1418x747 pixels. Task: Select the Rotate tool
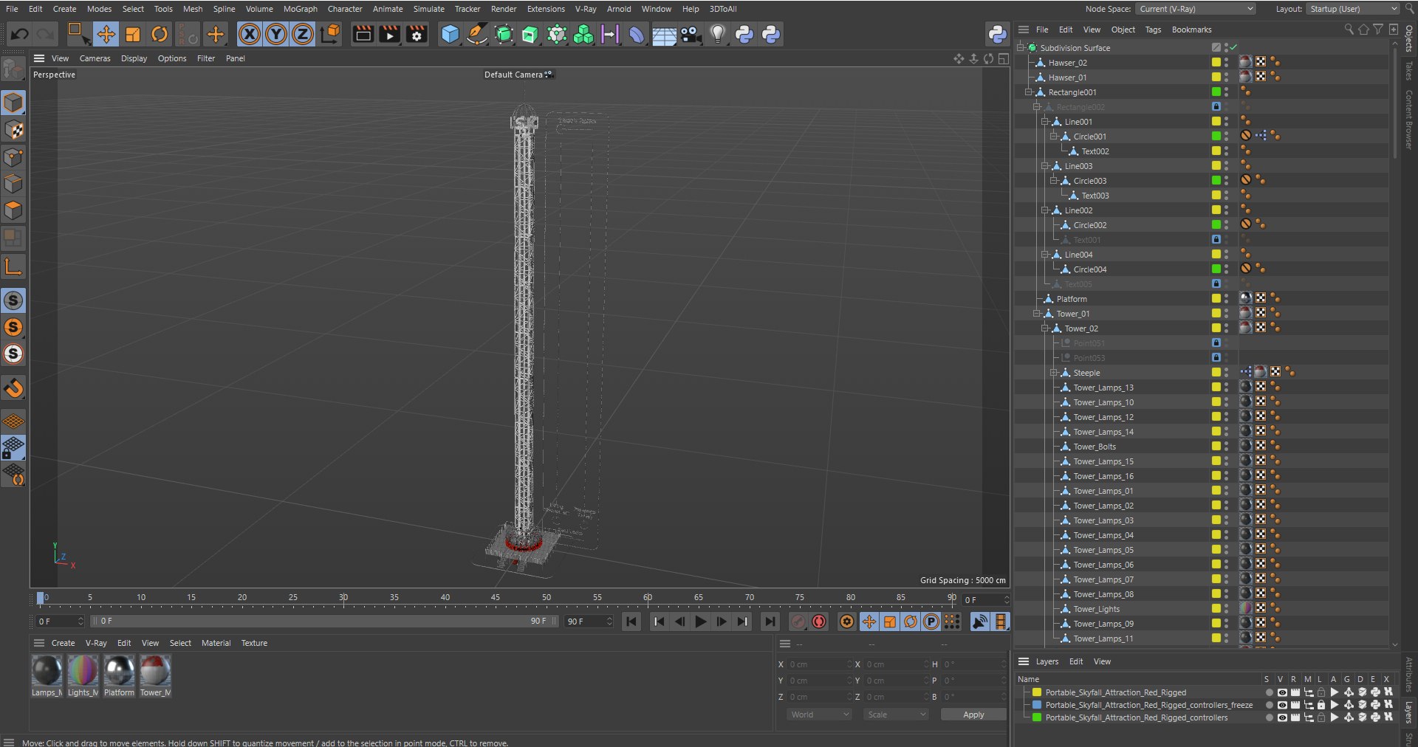pos(160,34)
